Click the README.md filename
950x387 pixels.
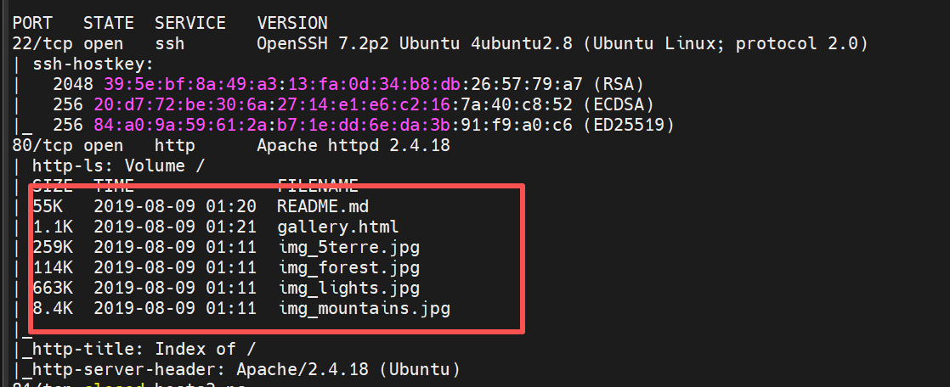click(x=323, y=206)
